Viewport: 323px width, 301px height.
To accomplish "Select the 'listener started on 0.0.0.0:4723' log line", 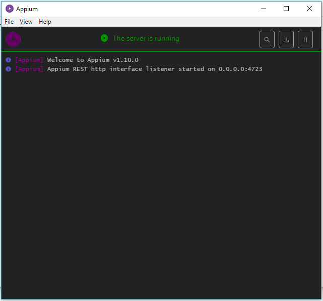I will point(155,69).
